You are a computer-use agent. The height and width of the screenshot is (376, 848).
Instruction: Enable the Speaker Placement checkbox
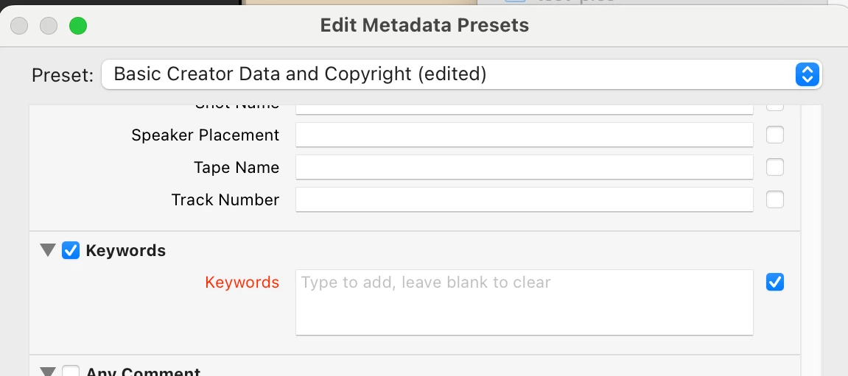click(774, 135)
